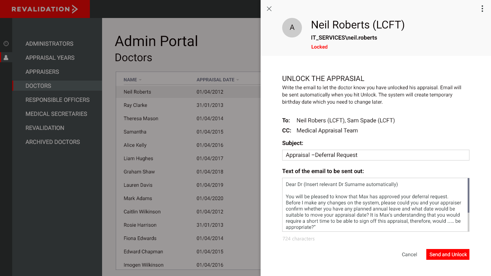Go to Appraisal Years

pyautogui.click(x=50, y=58)
